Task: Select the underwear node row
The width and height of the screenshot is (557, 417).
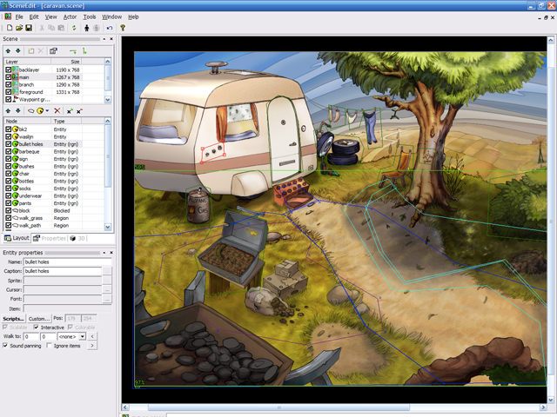Action: pos(55,195)
